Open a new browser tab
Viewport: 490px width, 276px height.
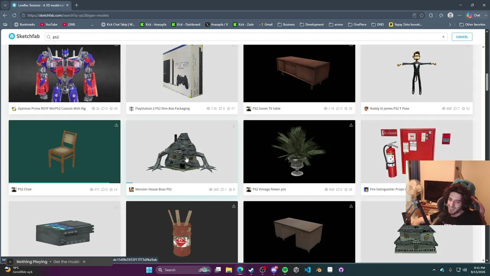pos(77,5)
